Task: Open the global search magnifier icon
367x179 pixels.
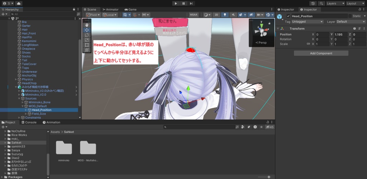Action: pos(321,4)
